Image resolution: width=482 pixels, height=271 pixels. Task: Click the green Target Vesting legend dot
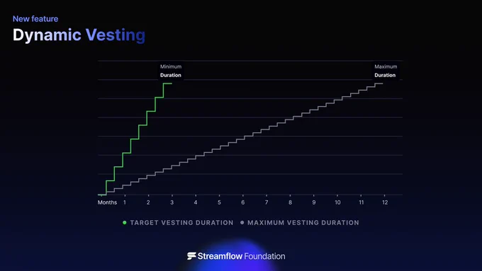point(125,222)
